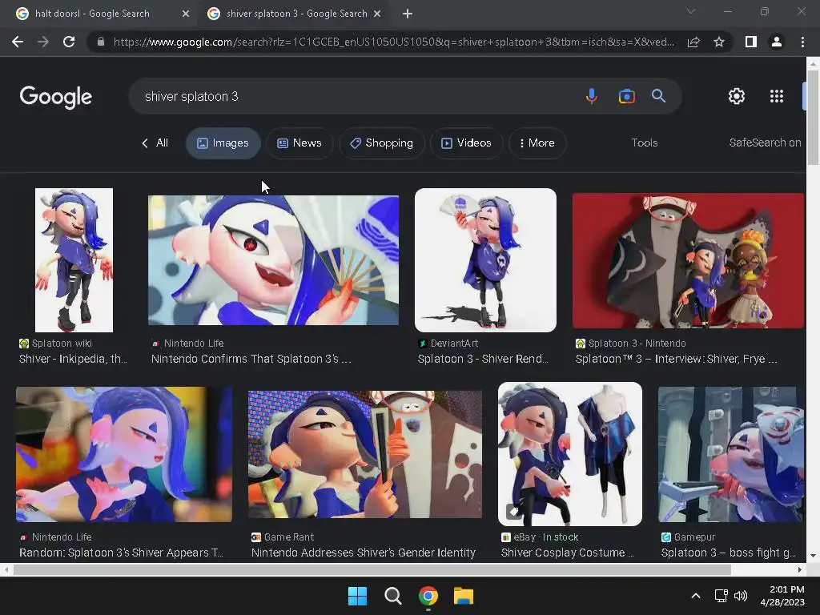Click the browser forward arrow
820x615 pixels.
click(43, 42)
